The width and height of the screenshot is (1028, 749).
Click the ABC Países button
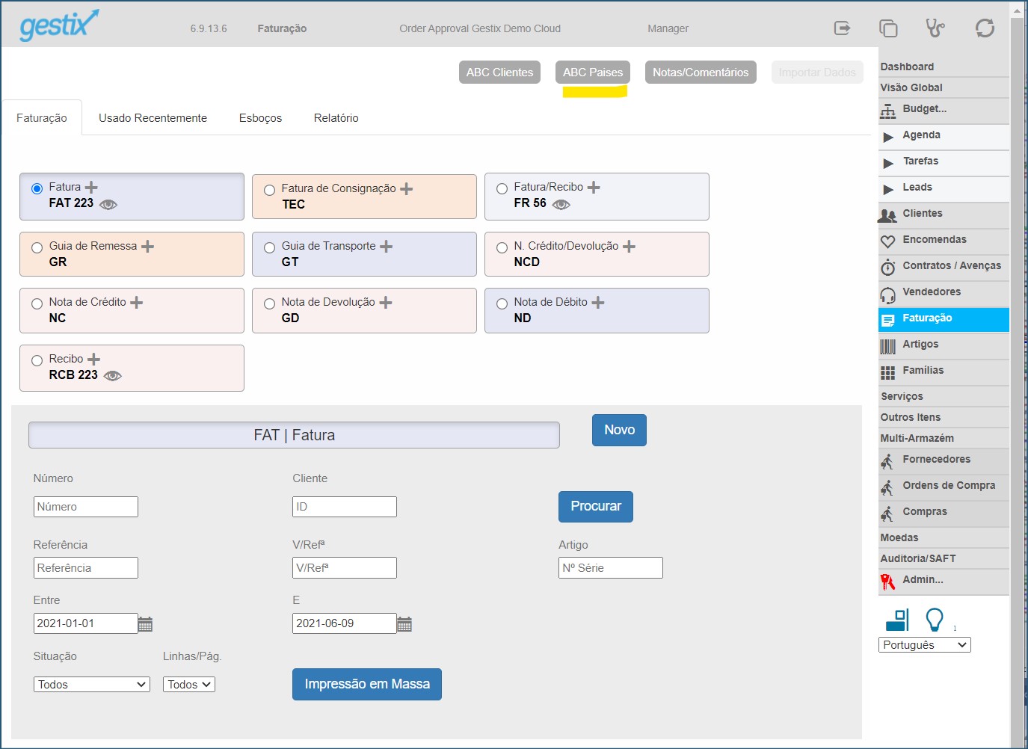coord(593,73)
